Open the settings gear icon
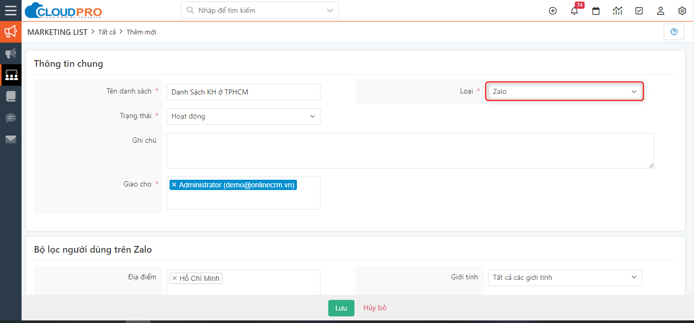Viewport: 694px width, 323px height. 682,11
